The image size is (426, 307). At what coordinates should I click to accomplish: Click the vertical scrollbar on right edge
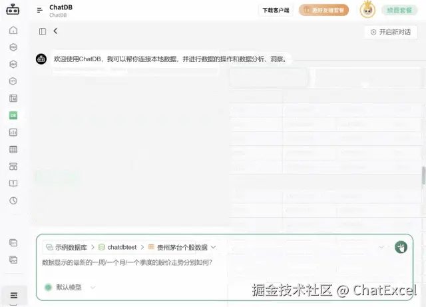coord(423,176)
